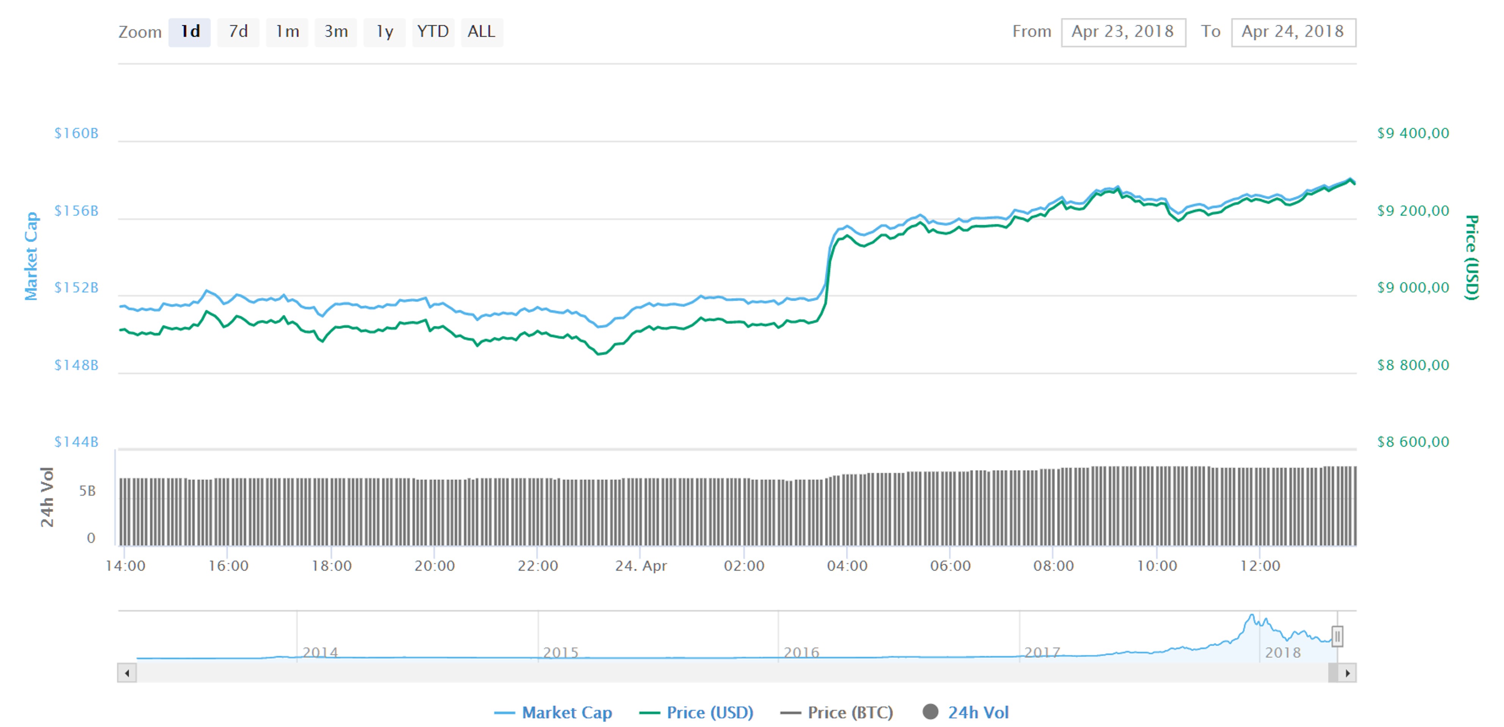Click the $9 000,00 price label
The image size is (1504, 727).
1413,288
